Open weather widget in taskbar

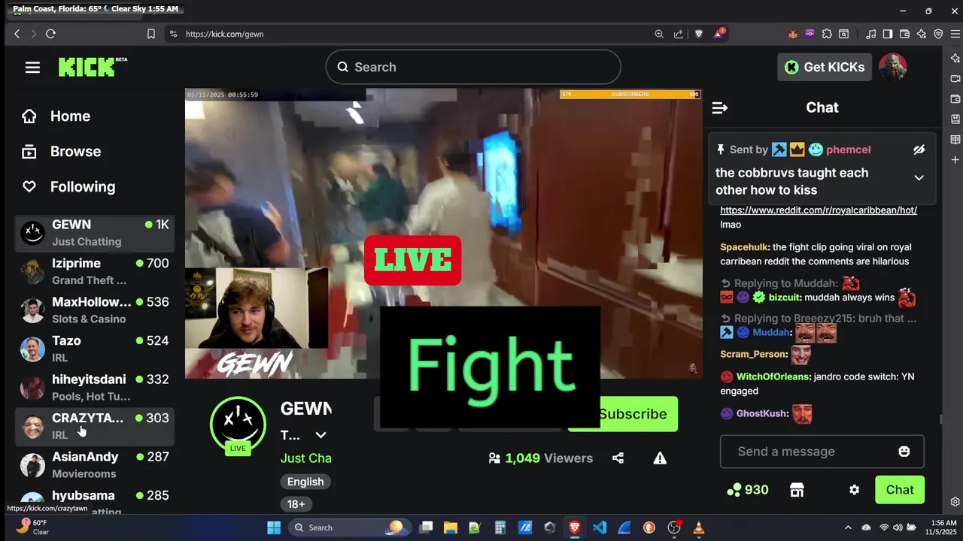[33, 527]
